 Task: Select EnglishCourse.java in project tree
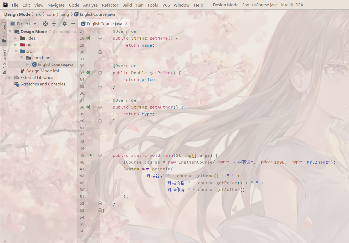click(x=55, y=64)
